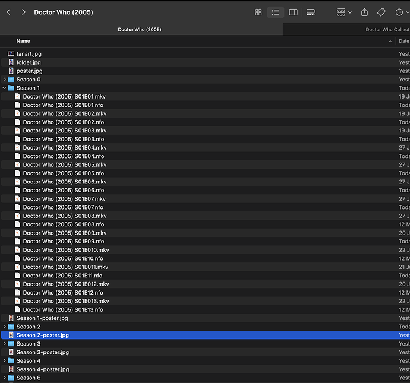Collapse the Season 1 folder
Image resolution: width=410 pixels, height=383 pixels.
pyautogui.click(x=4, y=88)
